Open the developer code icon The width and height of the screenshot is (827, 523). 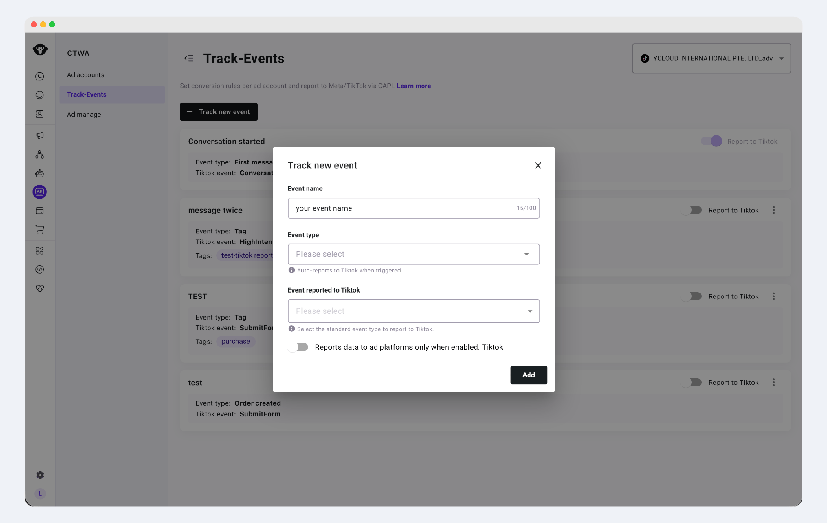40,269
